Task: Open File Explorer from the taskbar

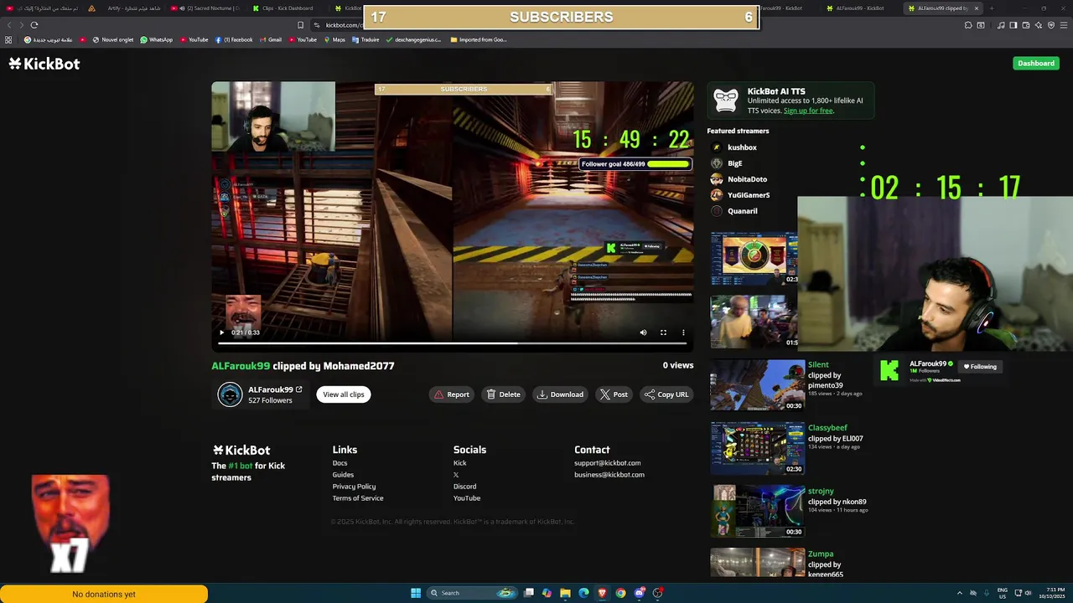Action: pyautogui.click(x=565, y=593)
